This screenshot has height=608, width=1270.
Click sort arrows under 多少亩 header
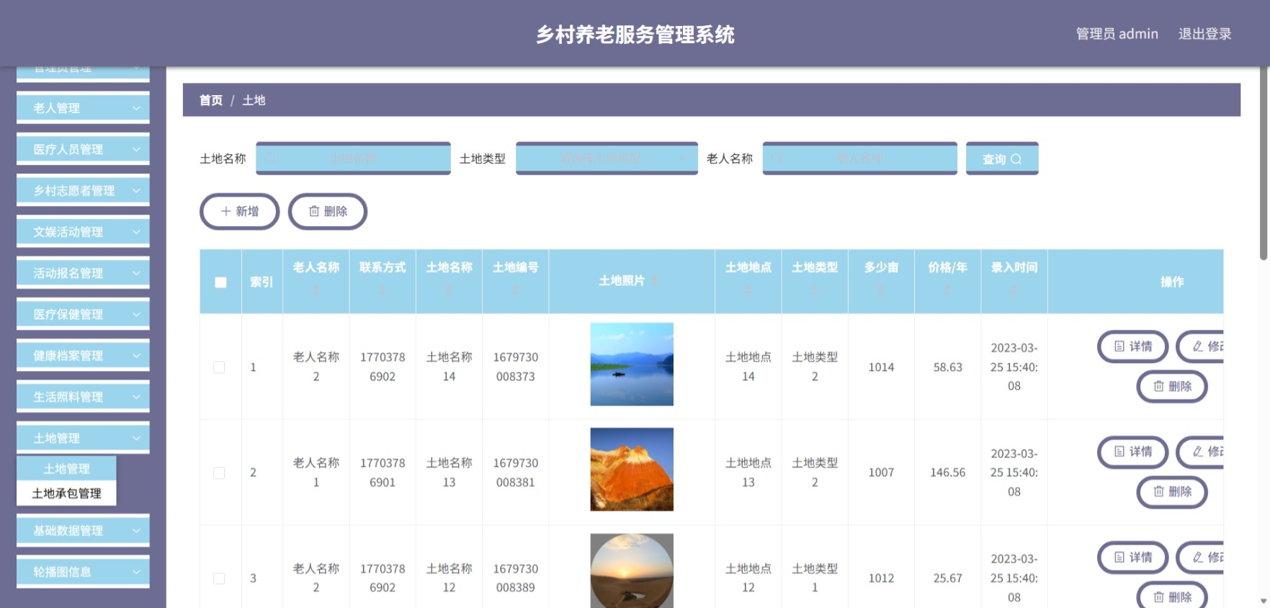pos(881,290)
